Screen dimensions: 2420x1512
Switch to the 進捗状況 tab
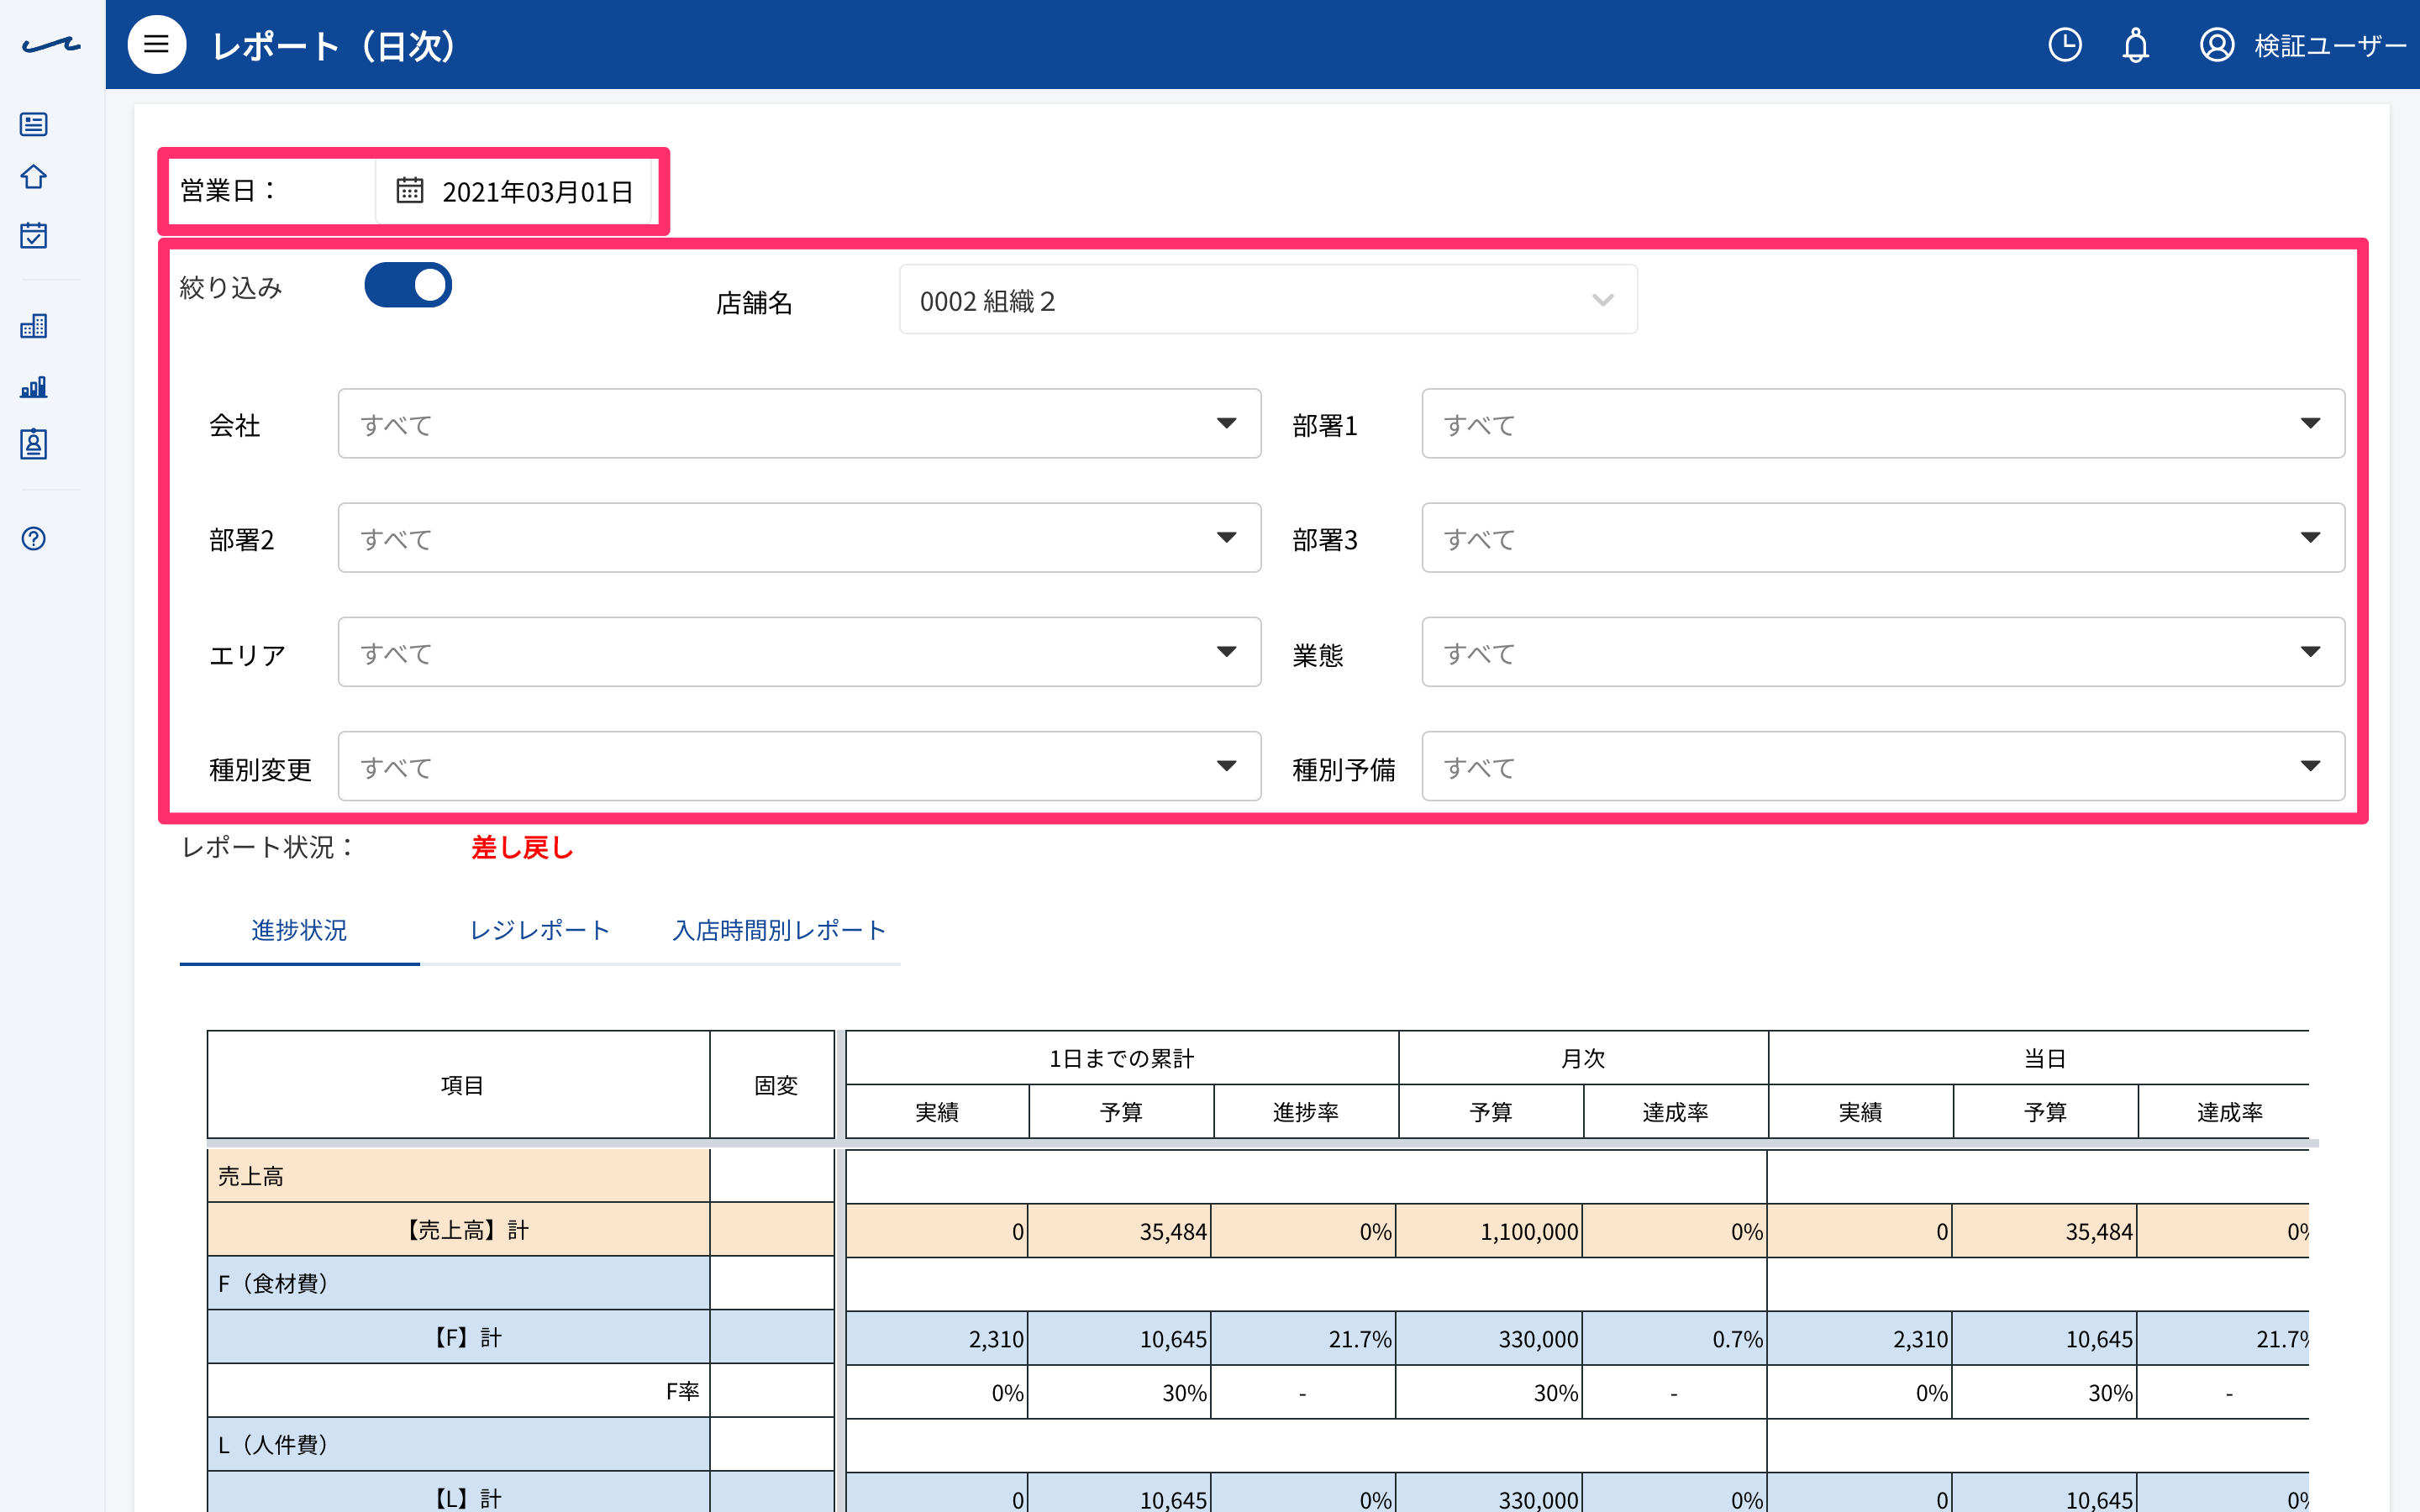[299, 931]
